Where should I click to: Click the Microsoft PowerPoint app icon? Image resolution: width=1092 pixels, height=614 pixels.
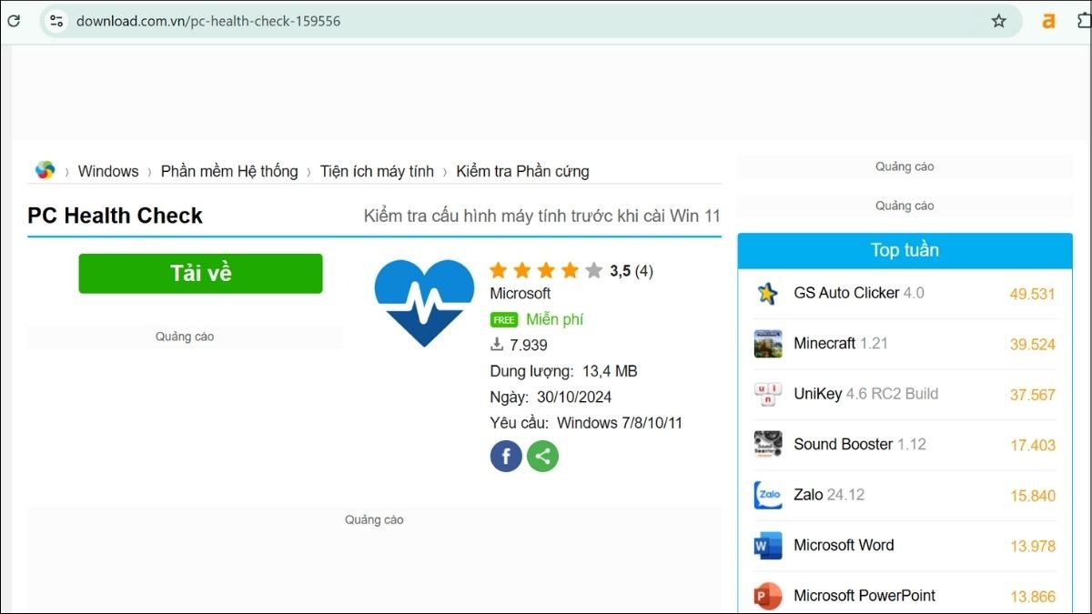(768, 596)
